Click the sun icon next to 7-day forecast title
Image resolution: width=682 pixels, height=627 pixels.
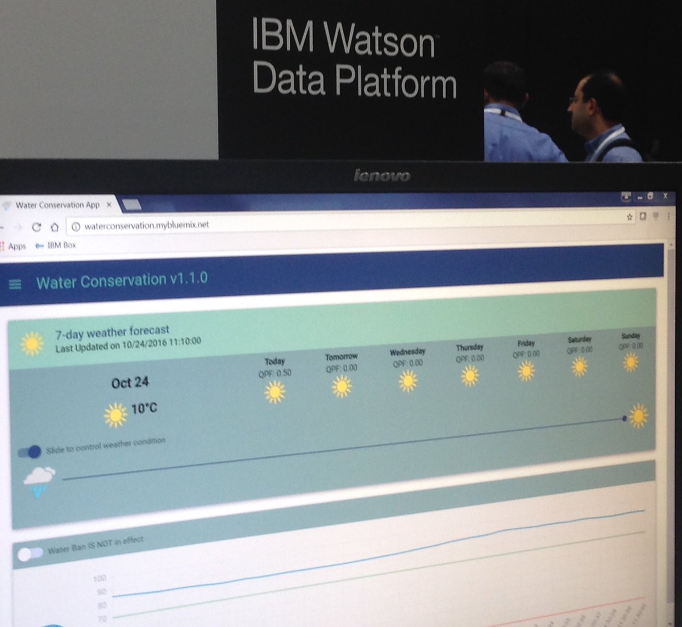point(32,343)
